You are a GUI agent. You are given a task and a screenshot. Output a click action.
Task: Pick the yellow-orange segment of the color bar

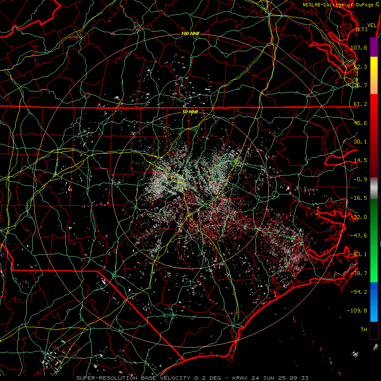click(374, 75)
